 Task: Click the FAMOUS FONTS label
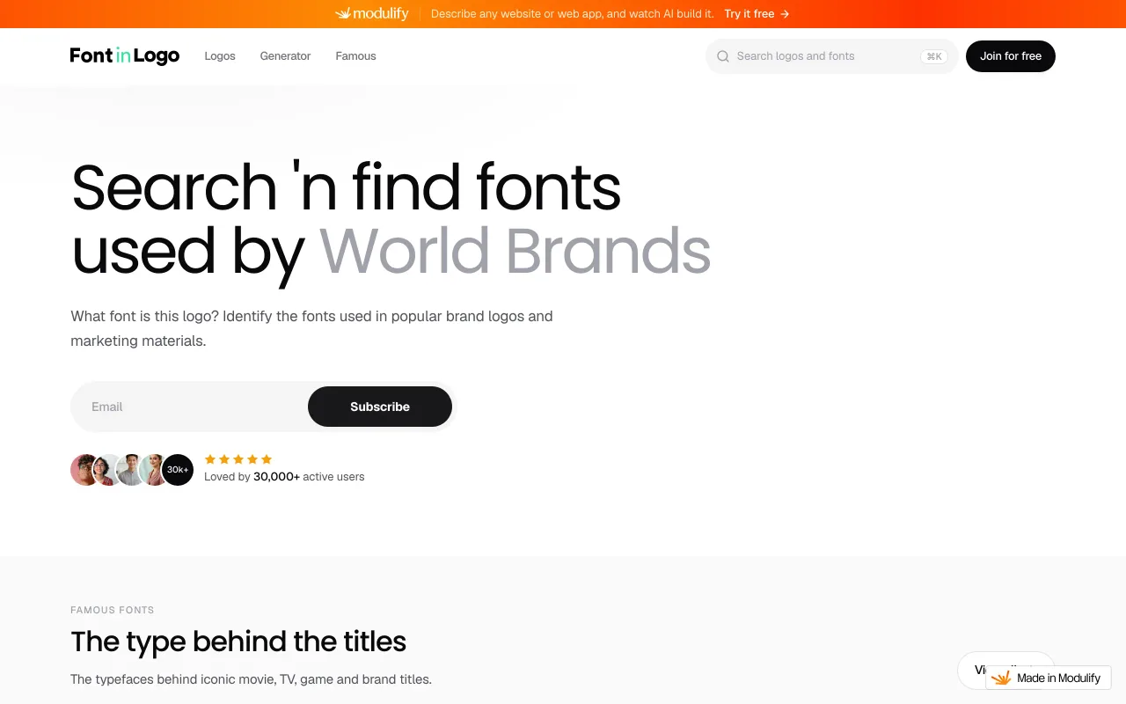pyautogui.click(x=113, y=610)
